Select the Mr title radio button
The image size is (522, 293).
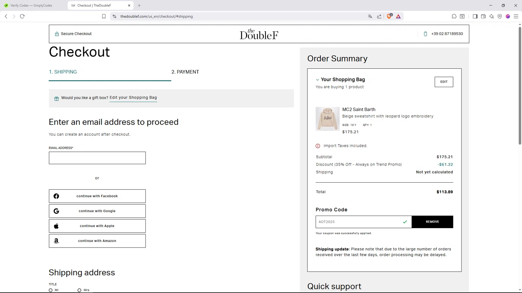tap(51, 290)
